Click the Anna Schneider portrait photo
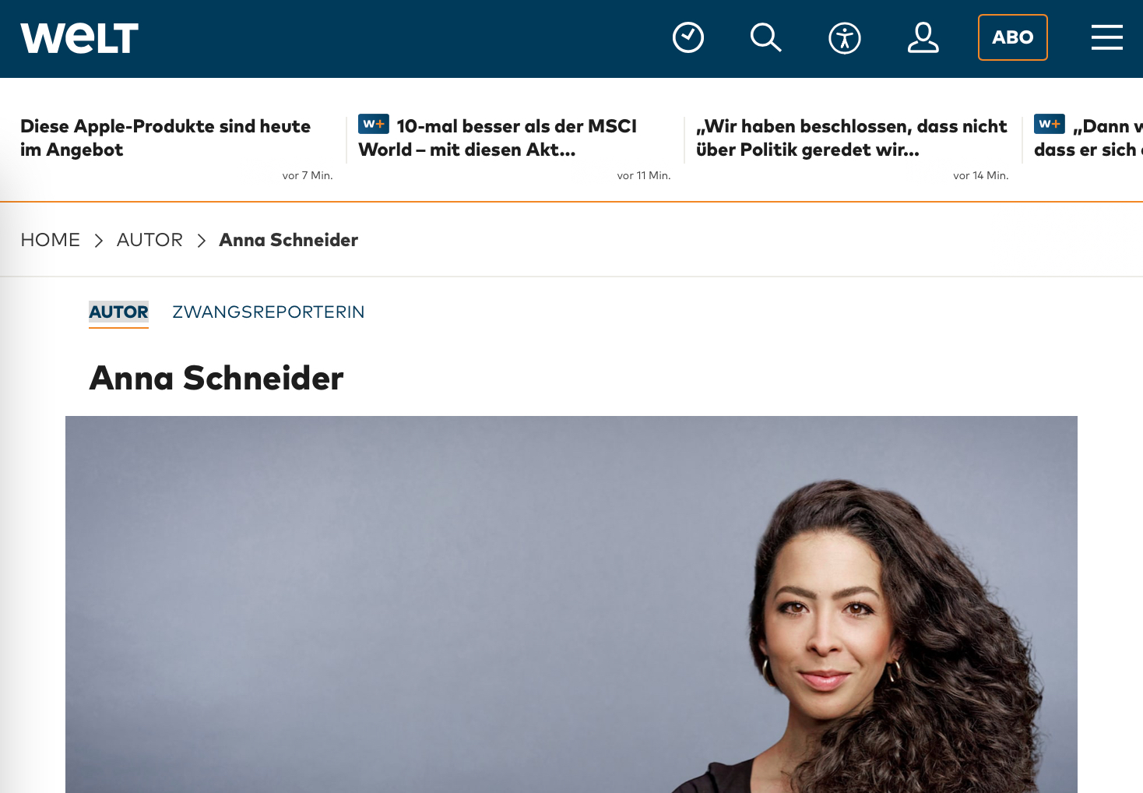The width and height of the screenshot is (1143, 793). tap(571, 604)
